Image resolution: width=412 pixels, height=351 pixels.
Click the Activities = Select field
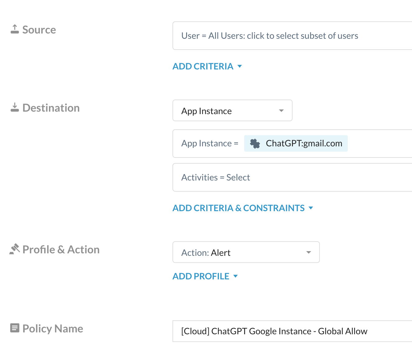(292, 177)
